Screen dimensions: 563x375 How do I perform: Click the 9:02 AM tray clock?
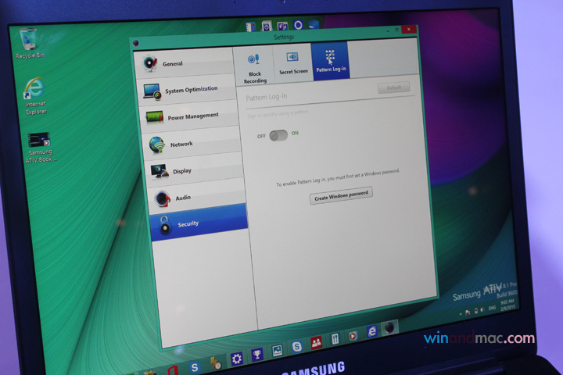click(506, 302)
